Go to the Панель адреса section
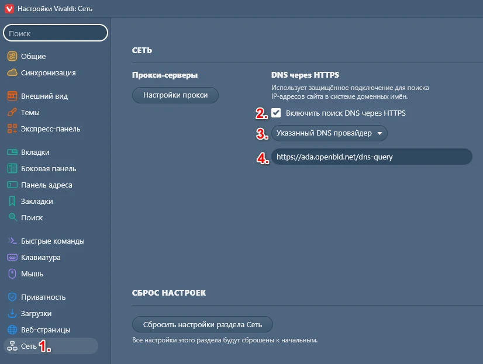This screenshot has height=364, width=483. pos(47,185)
